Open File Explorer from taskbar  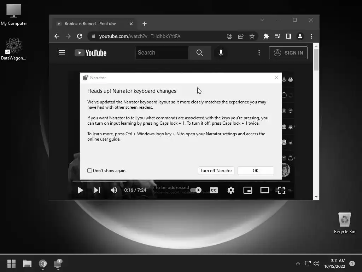[27, 263]
